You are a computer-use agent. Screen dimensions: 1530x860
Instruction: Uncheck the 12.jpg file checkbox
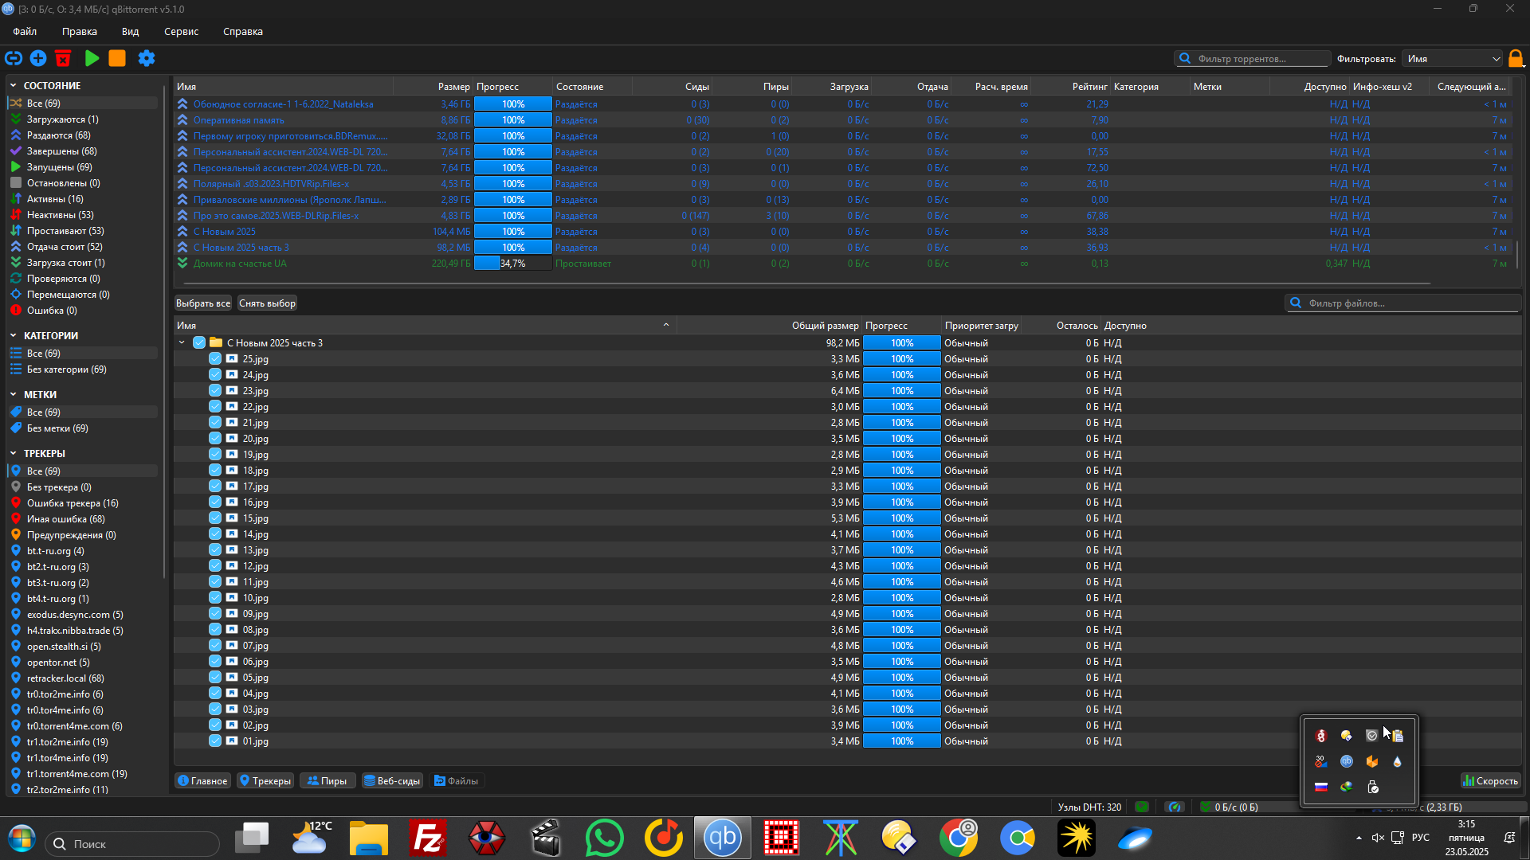pos(215,566)
